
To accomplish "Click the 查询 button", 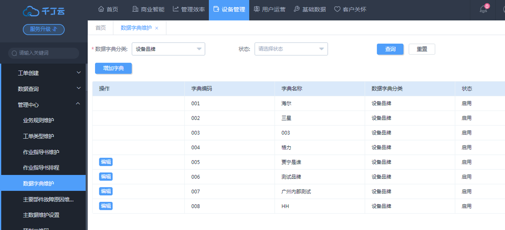I will click(390, 49).
